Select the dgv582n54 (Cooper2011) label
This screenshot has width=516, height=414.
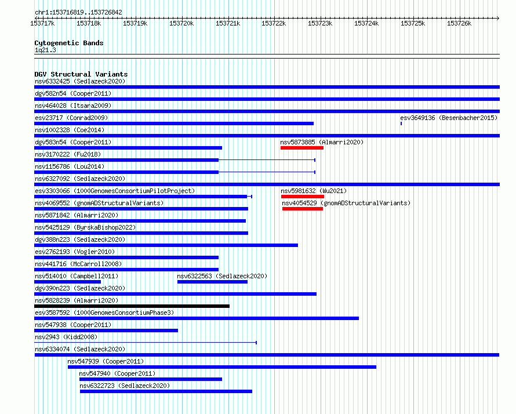click(73, 93)
